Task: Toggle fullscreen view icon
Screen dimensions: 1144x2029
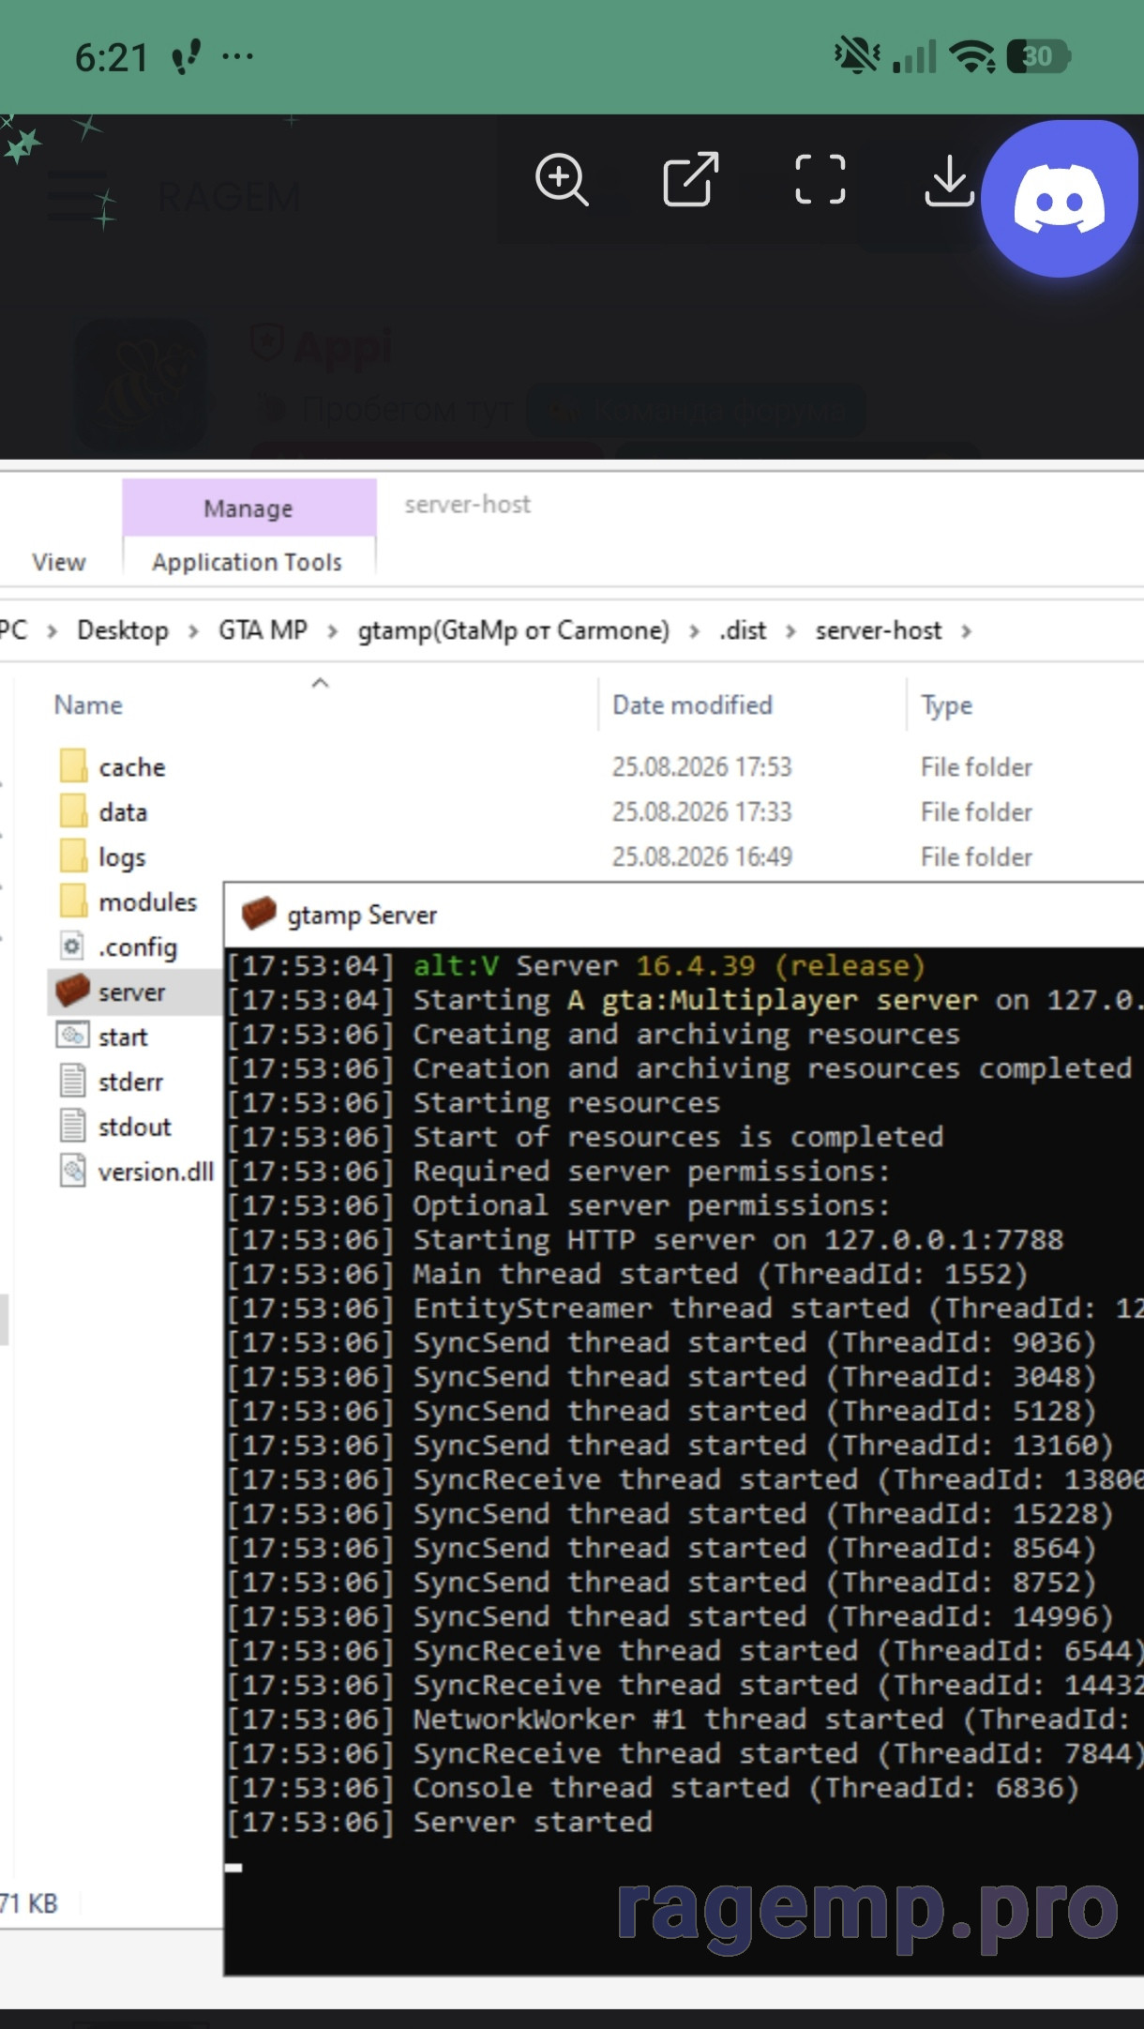Action: click(x=820, y=179)
